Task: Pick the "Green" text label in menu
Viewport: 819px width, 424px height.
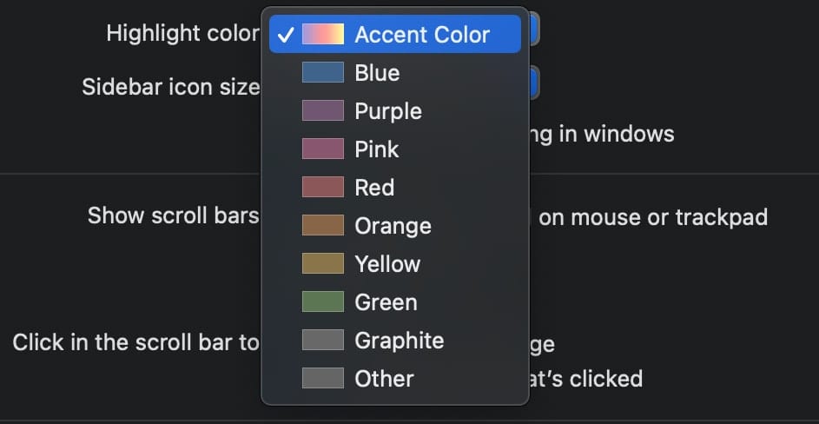Action: click(x=386, y=302)
